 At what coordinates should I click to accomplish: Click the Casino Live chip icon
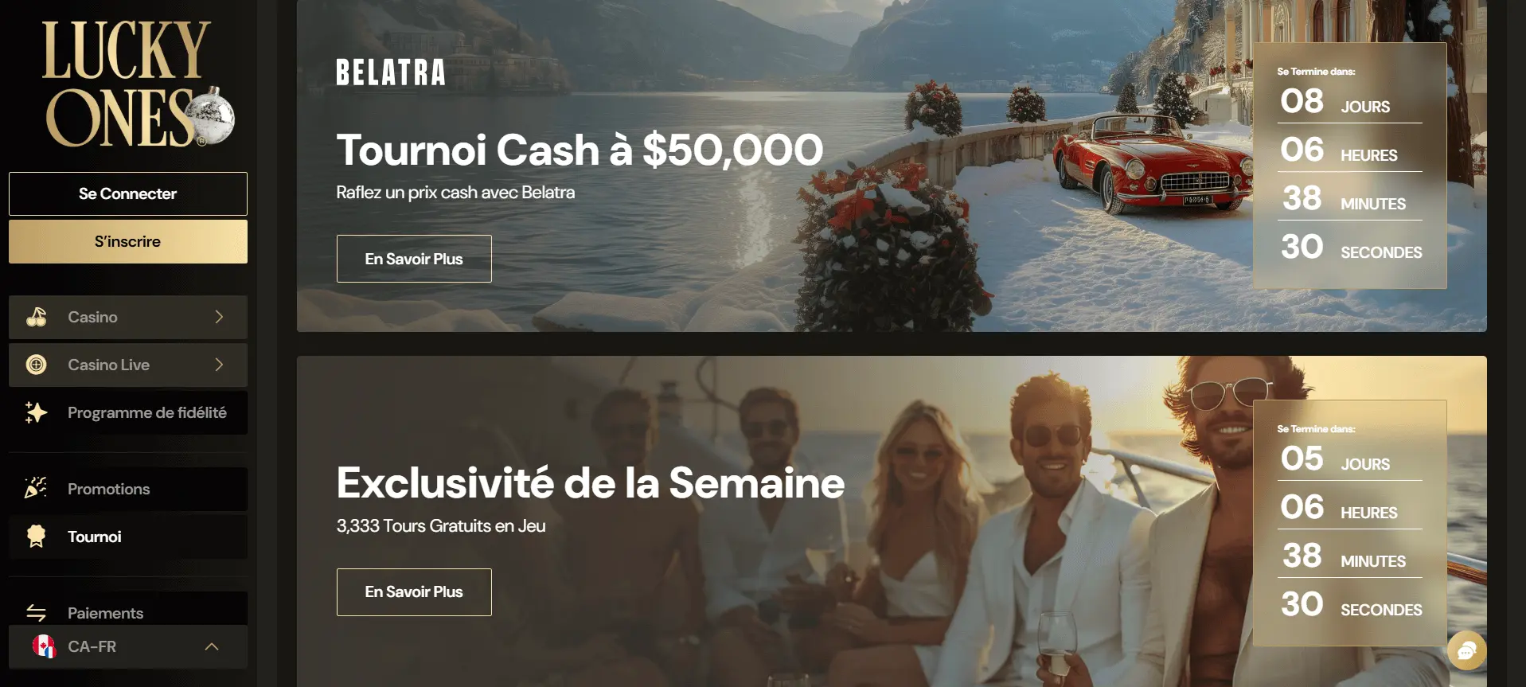pos(36,365)
